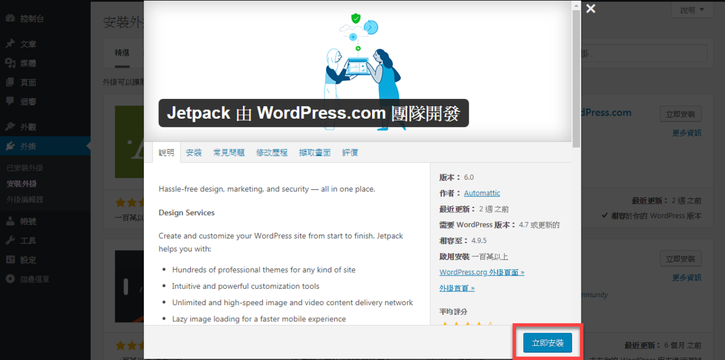725x360 pixels.
Task: Click the 媒體 media icon
Action: coord(10,63)
